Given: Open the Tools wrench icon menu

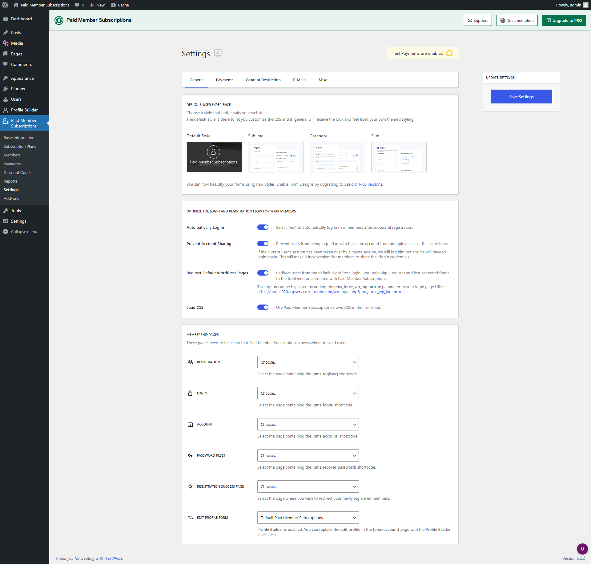Looking at the screenshot, I should coord(6,211).
